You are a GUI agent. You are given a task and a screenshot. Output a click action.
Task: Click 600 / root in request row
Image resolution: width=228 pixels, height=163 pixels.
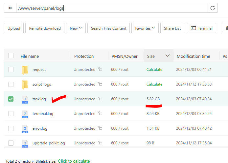120,70
